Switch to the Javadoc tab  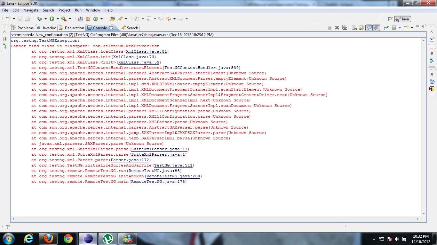[46, 28]
